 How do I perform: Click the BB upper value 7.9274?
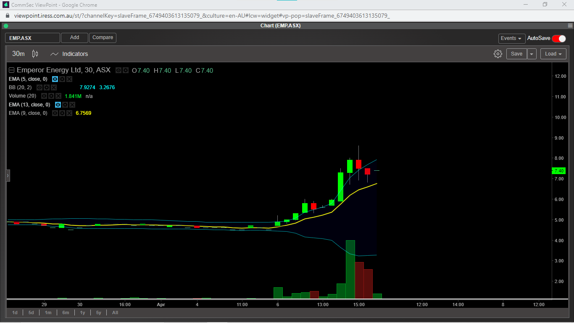(x=87, y=87)
